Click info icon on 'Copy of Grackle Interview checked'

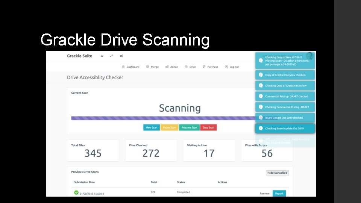pos(261,75)
